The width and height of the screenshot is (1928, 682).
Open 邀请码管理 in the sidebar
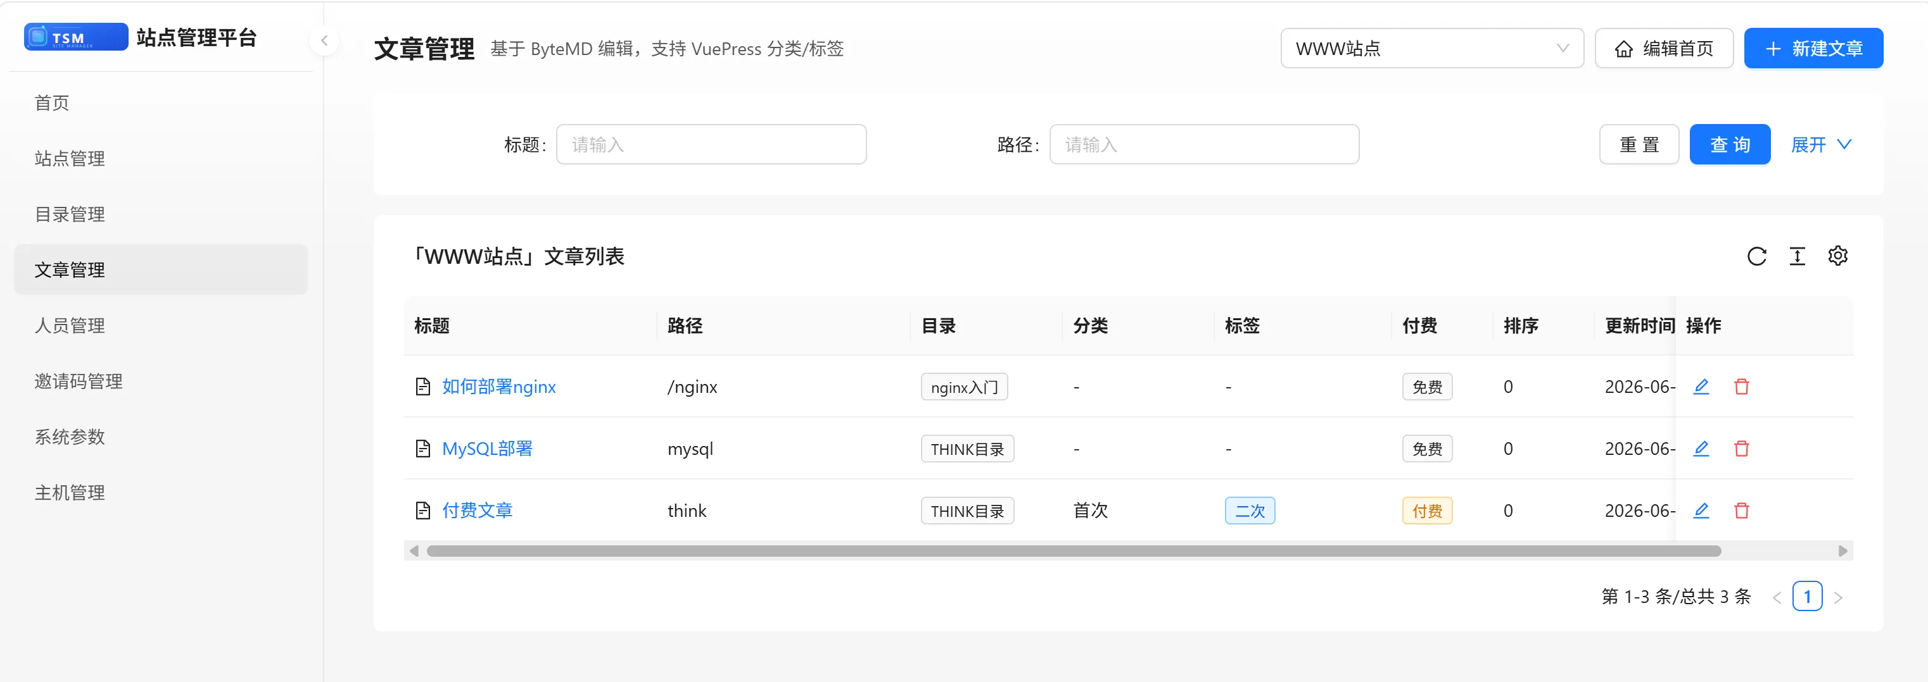pos(161,381)
